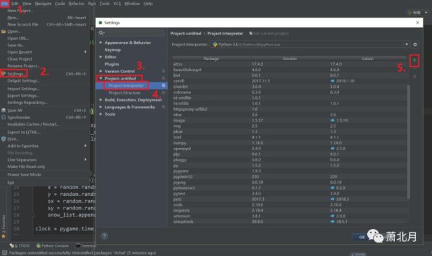Open the Project Interpreter dropdown arrow
The height and width of the screenshot is (256, 432).
pyautogui.click(x=406, y=45)
